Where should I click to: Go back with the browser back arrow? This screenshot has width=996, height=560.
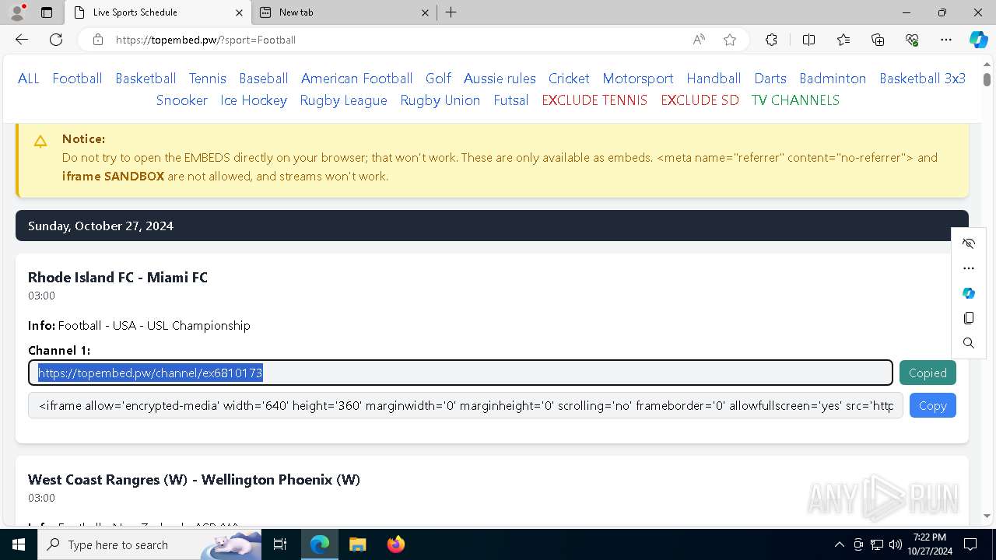coord(22,40)
